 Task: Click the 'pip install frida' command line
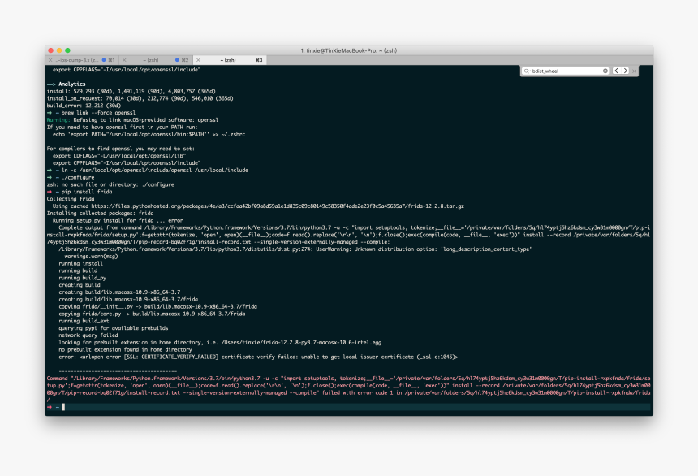[x=87, y=192]
